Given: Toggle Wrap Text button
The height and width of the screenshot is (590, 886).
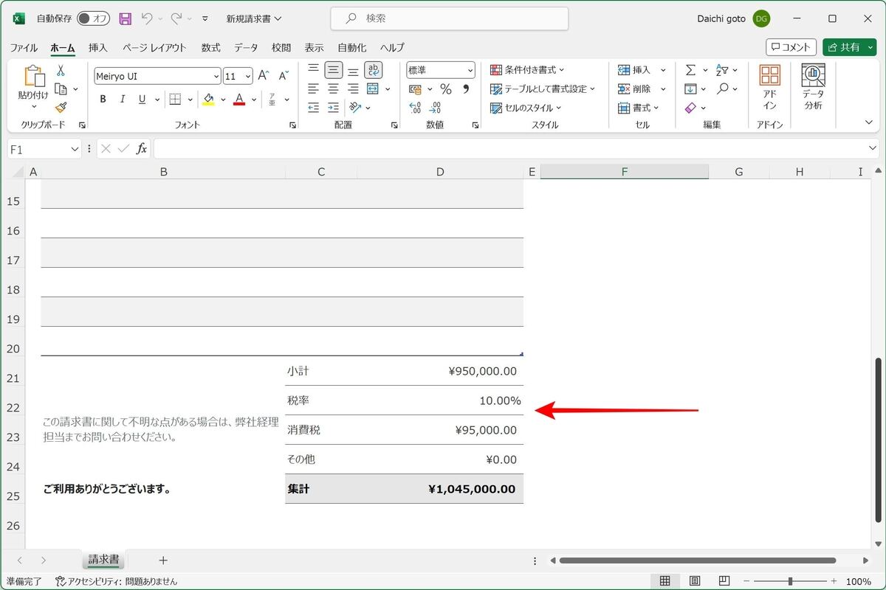Looking at the screenshot, I should 373,70.
